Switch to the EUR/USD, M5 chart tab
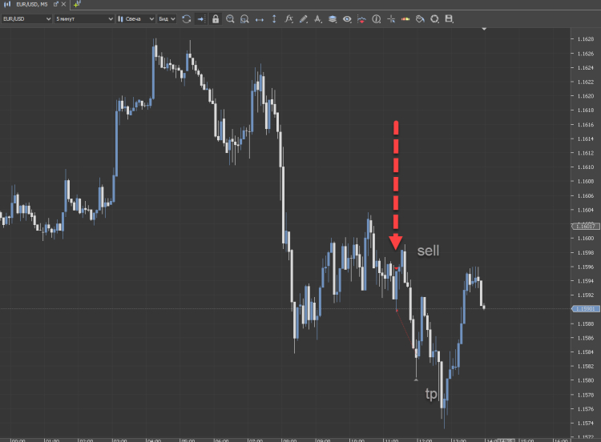 (32, 4)
